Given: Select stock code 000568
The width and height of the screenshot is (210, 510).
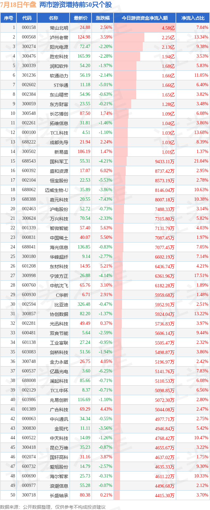Looking at the screenshot, I should (29, 37).
